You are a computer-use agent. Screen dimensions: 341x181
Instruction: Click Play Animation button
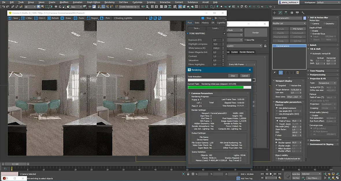tap(271, 174)
